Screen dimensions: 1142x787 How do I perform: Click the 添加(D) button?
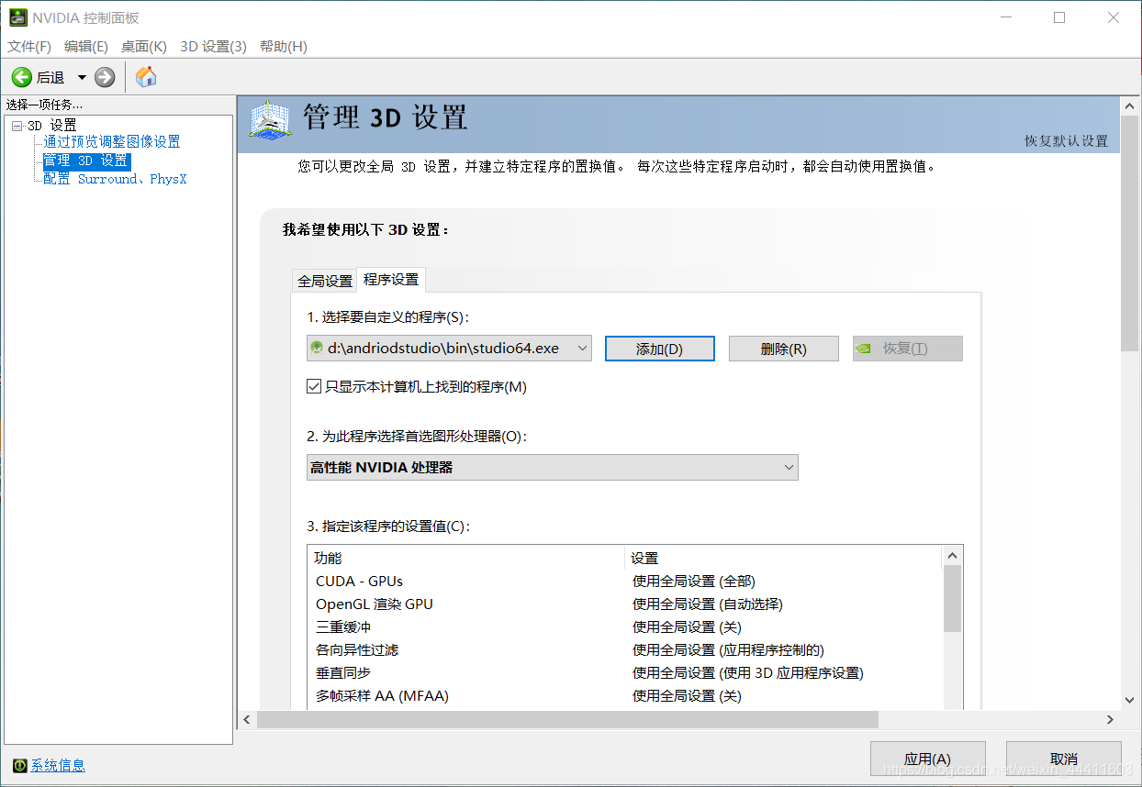coord(660,349)
